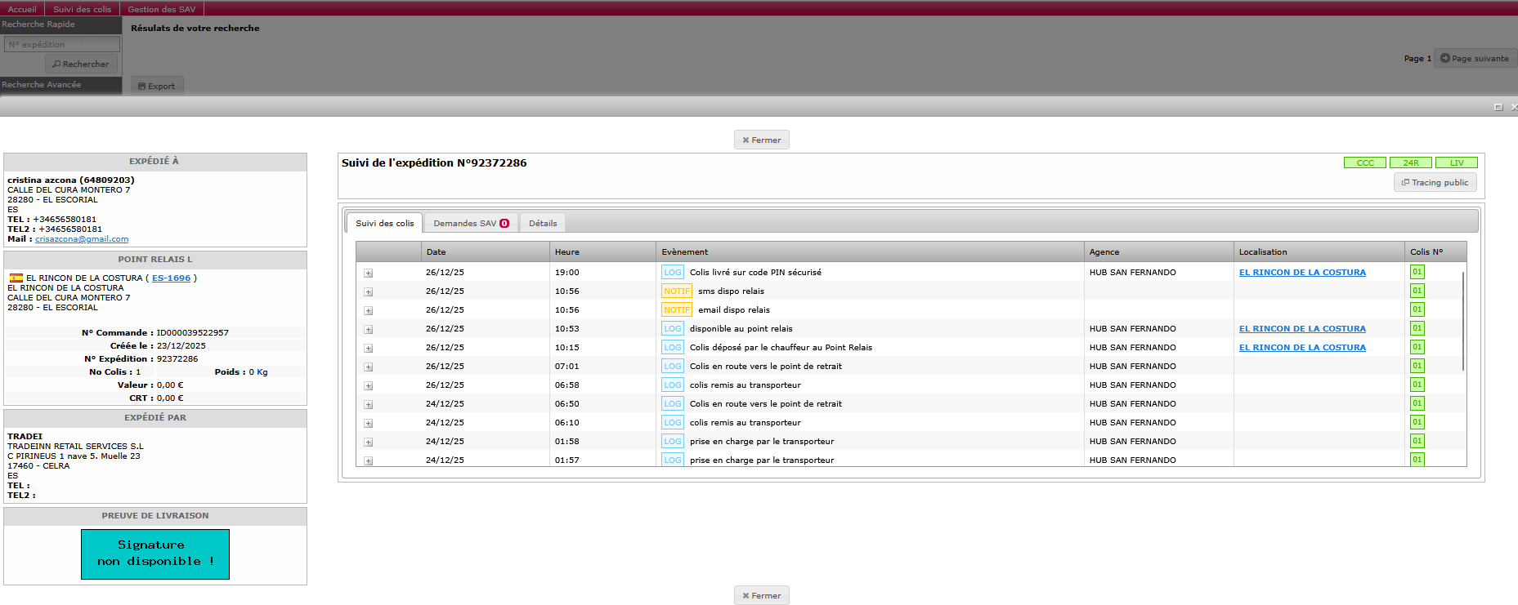Click the green CCC status badge
Viewport: 1518px width, 605px height.
click(1364, 163)
